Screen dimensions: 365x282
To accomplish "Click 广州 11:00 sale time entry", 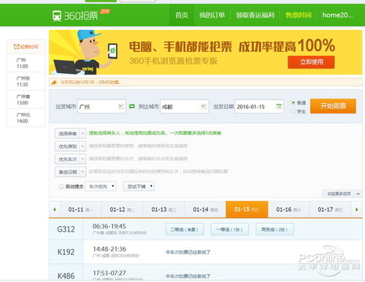I will (x=26, y=63).
